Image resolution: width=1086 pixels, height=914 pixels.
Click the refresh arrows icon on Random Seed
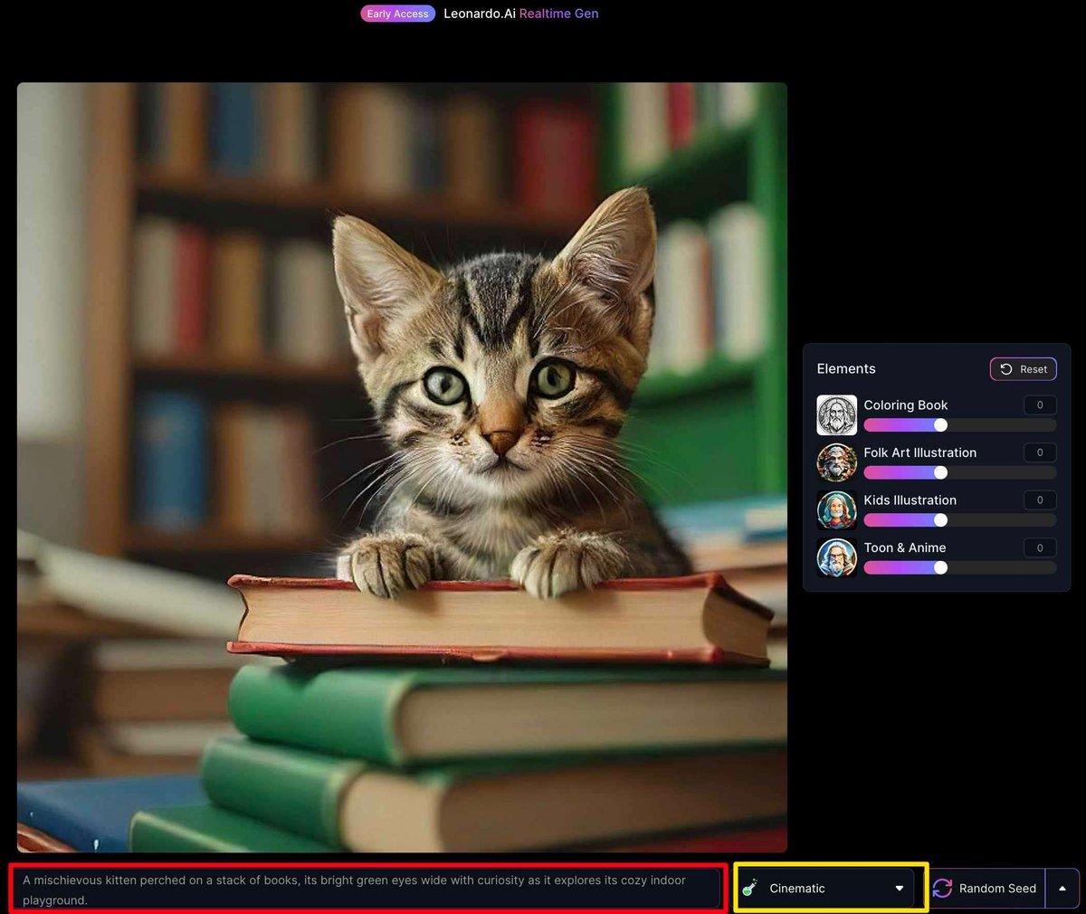tap(942, 889)
